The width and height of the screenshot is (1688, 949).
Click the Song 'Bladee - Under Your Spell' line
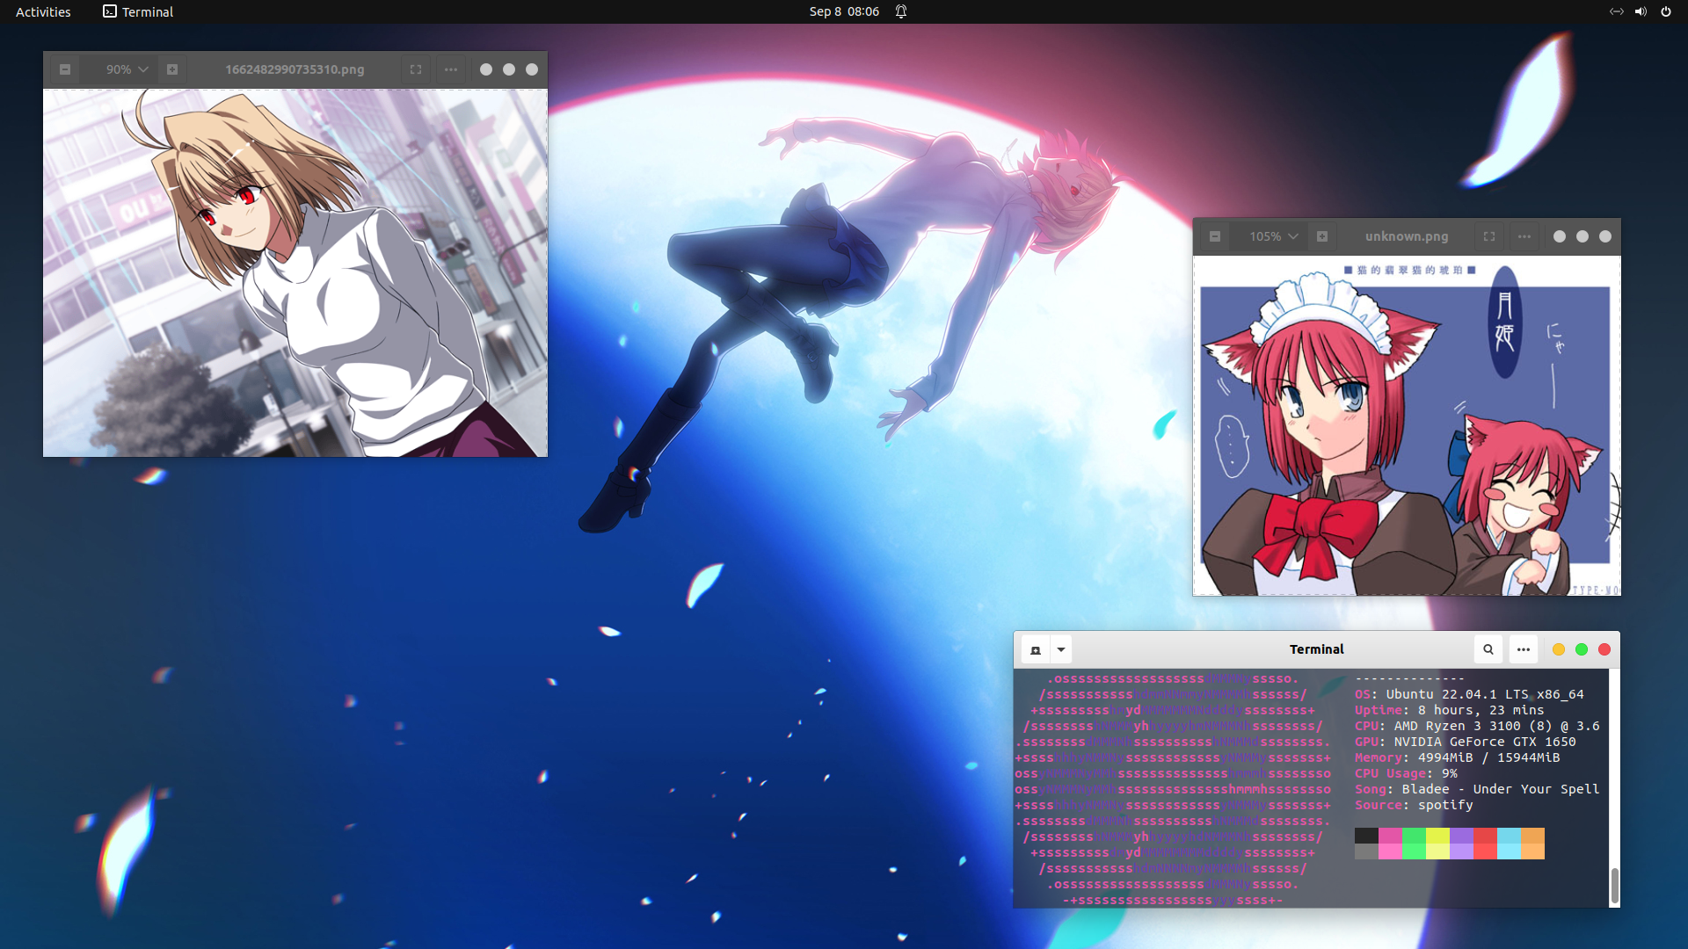pyautogui.click(x=1477, y=789)
